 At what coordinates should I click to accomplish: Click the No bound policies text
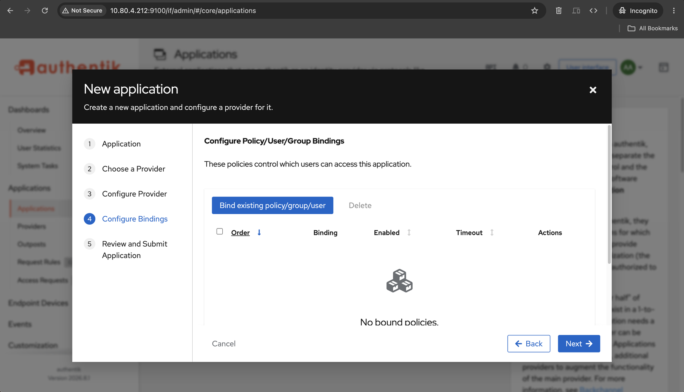(399, 322)
